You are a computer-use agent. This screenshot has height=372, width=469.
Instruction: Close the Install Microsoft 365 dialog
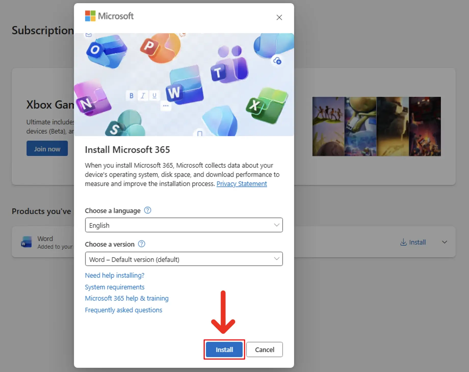279,17
